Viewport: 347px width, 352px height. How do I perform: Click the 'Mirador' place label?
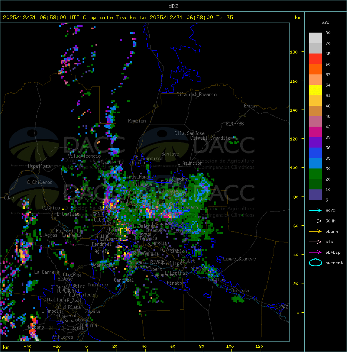point(176,283)
